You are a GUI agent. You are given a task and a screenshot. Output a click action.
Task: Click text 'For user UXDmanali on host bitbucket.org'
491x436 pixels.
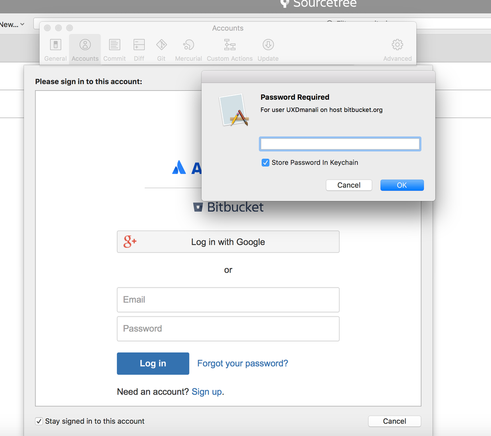[x=321, y=110]
